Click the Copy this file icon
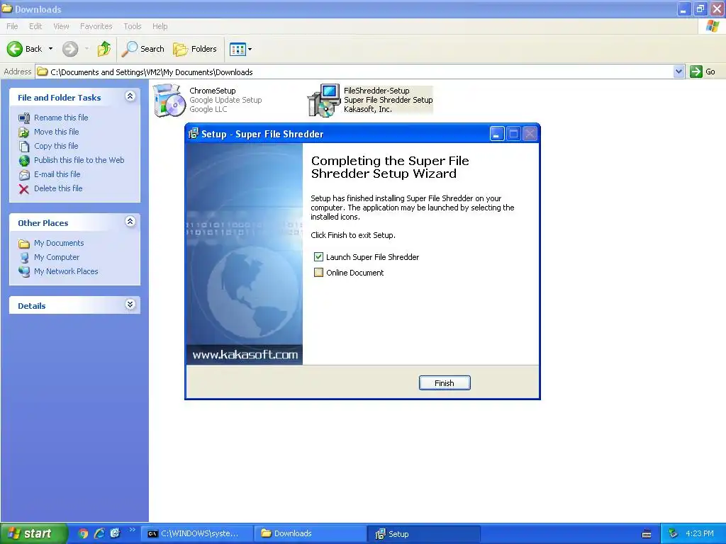The image size is (726, 544). click(x=24, y=147)
